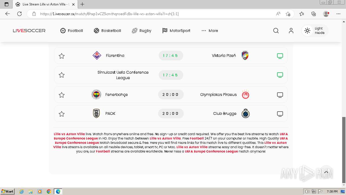The image size is (346, 195).
Task: Open the Windows Start menu
Action: tap(8, 191)
